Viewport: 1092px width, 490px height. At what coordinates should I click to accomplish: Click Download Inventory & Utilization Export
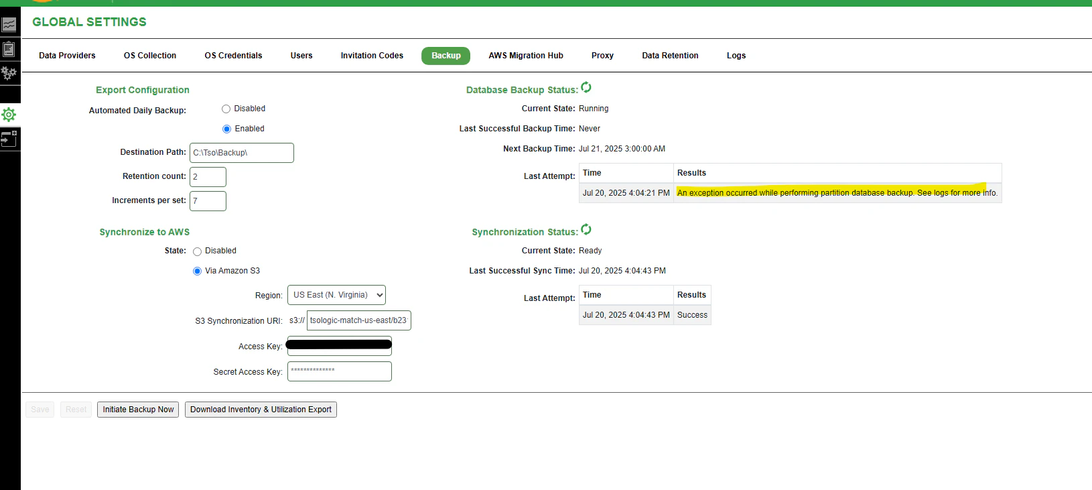(x=261, y=410)
